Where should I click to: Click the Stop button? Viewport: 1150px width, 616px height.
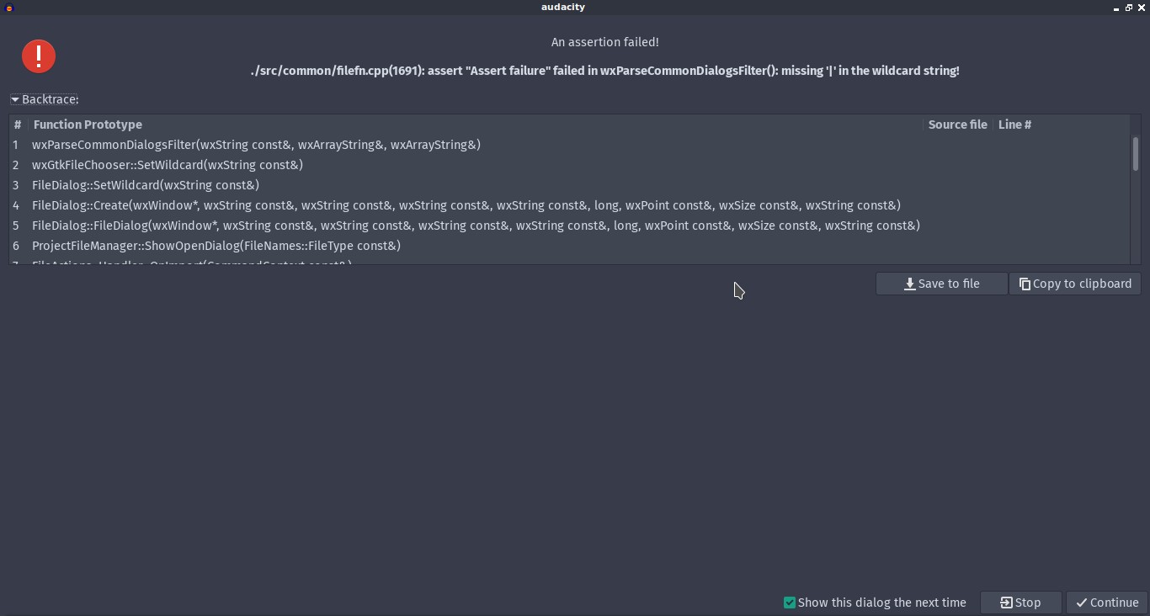point(1020,603)
